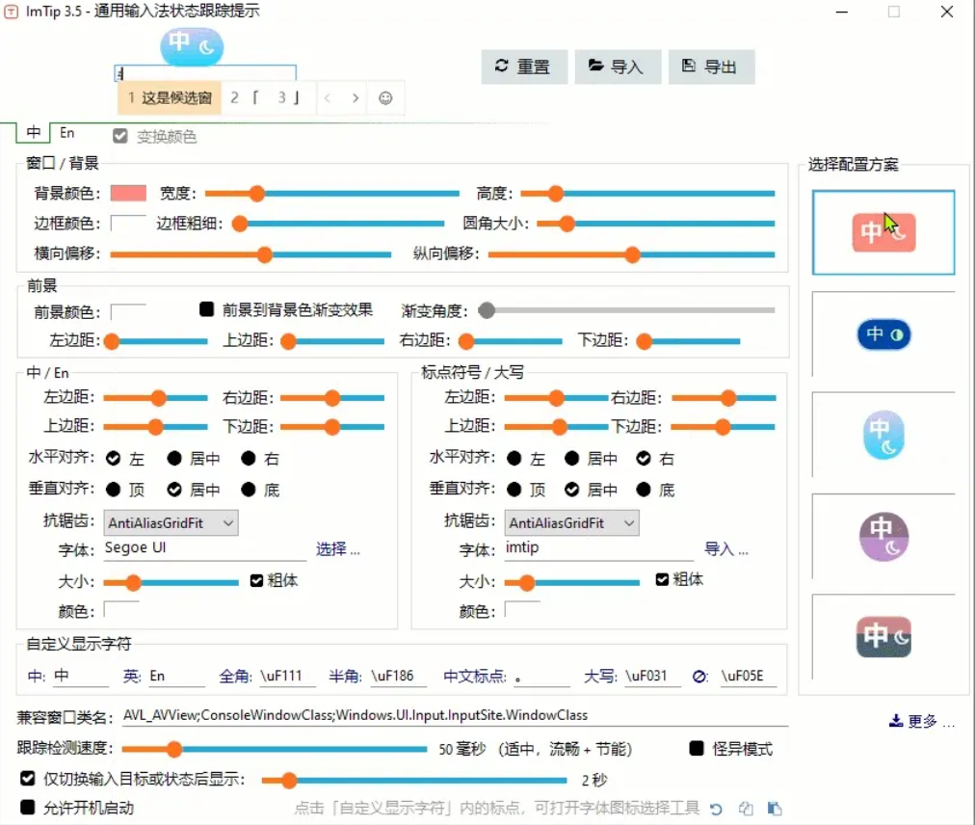Click the 大写 \uF031 field
975x825 pixels.
click(653, 676)
